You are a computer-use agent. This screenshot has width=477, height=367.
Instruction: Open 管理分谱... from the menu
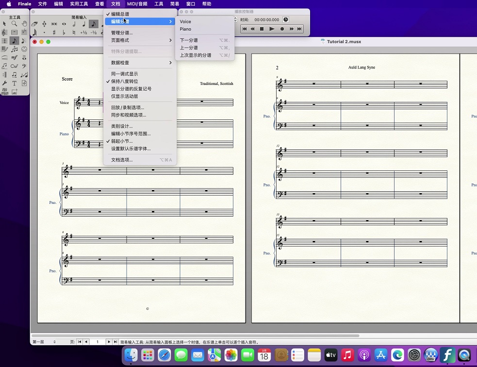(x=122, y=33)
